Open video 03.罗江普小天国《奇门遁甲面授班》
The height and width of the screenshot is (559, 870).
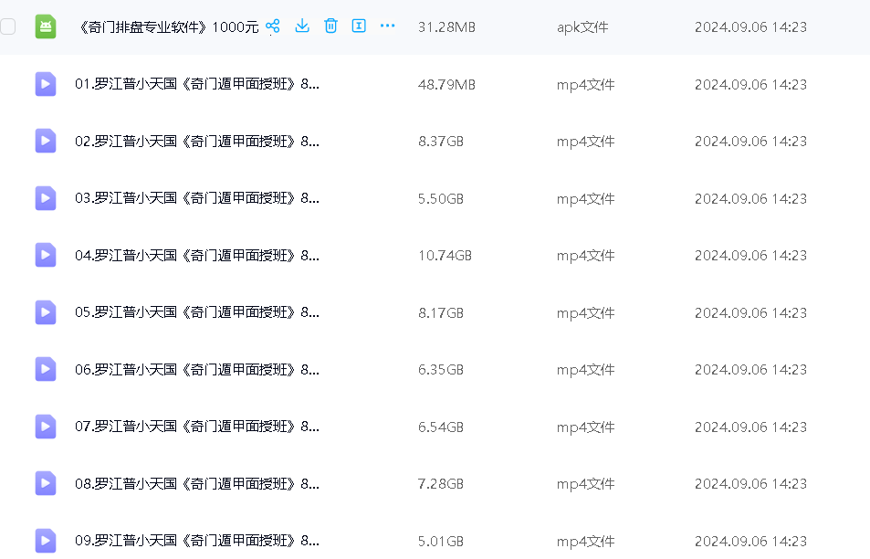coord(196,198)
